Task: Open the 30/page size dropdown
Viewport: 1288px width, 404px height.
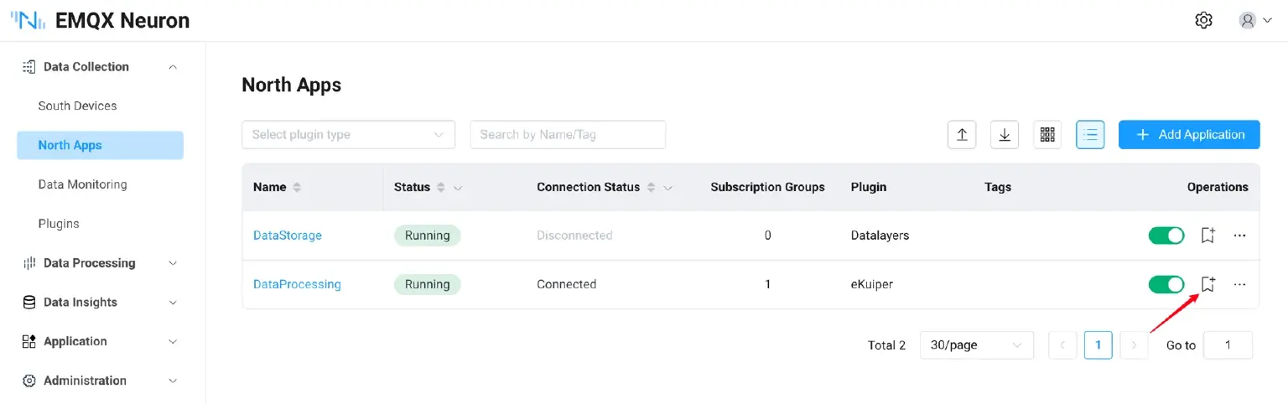Action: coord(976,344)
